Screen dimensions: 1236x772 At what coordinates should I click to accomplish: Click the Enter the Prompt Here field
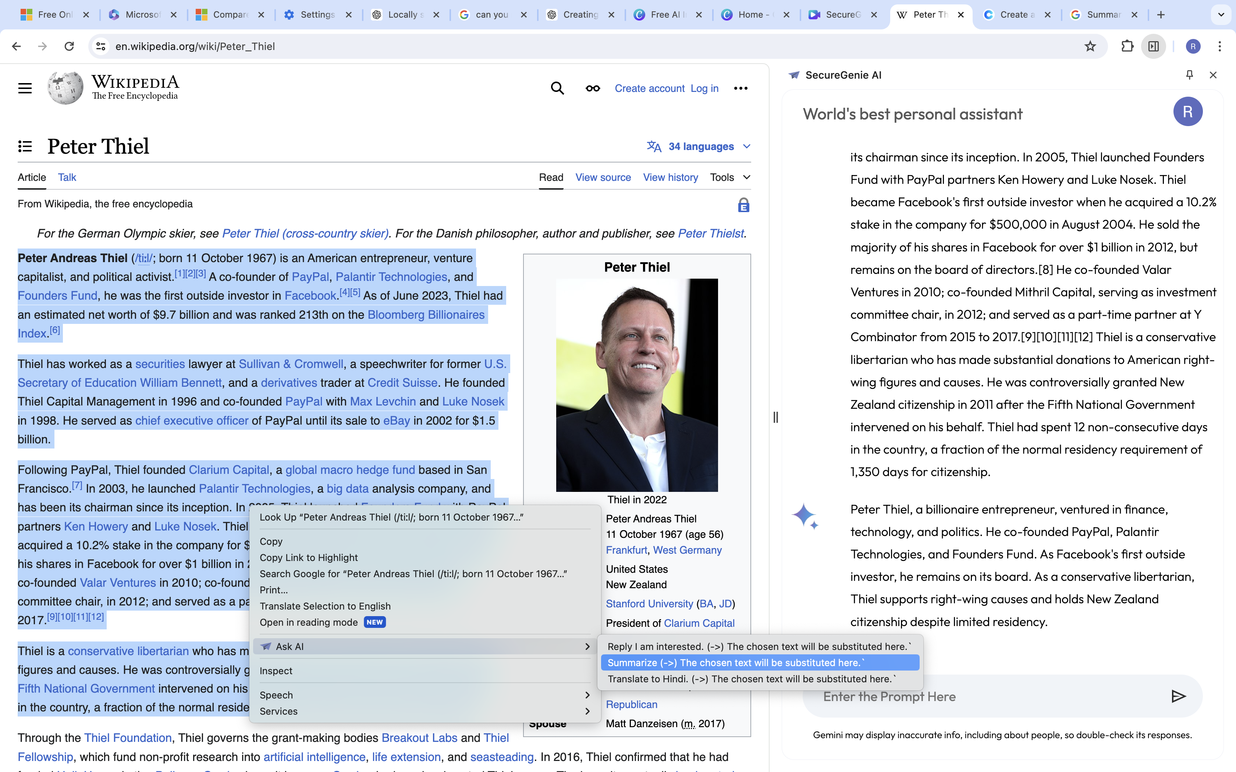[x=986, y=696]
